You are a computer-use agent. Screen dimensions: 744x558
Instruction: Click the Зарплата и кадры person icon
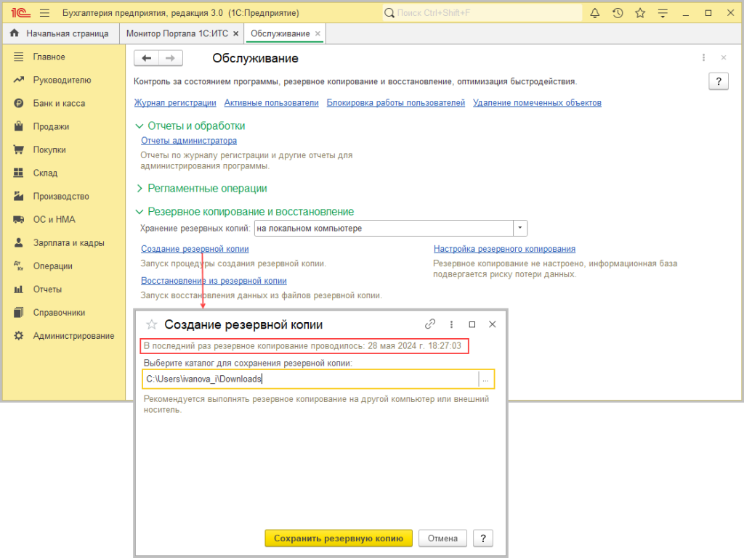[x=18, y=242]
